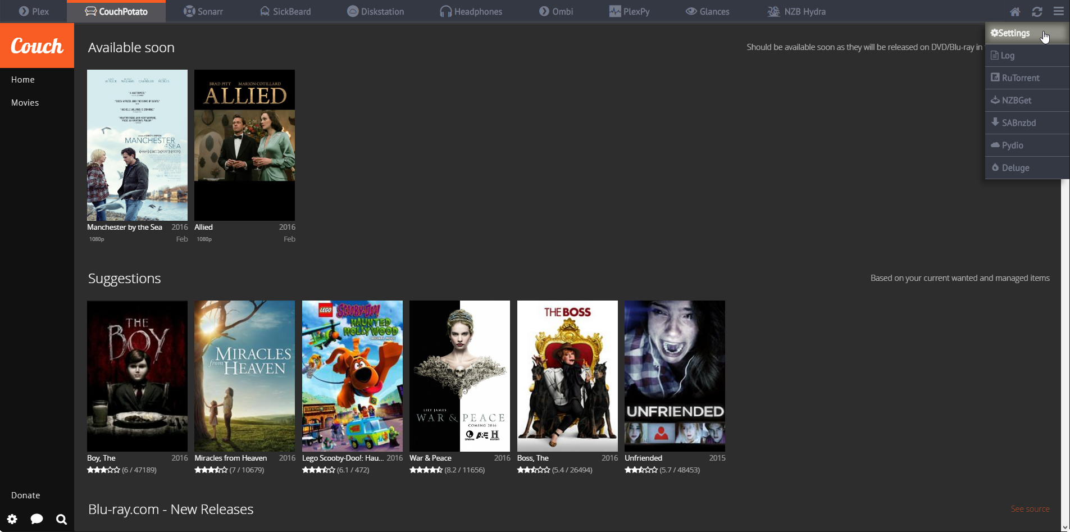Open the Lego Scooby-Doo poster

[352, 376]
